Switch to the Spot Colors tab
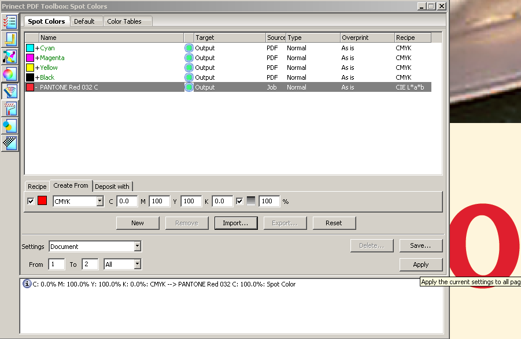Viewport: 521px width, 339px height. (x=46, y=21)
